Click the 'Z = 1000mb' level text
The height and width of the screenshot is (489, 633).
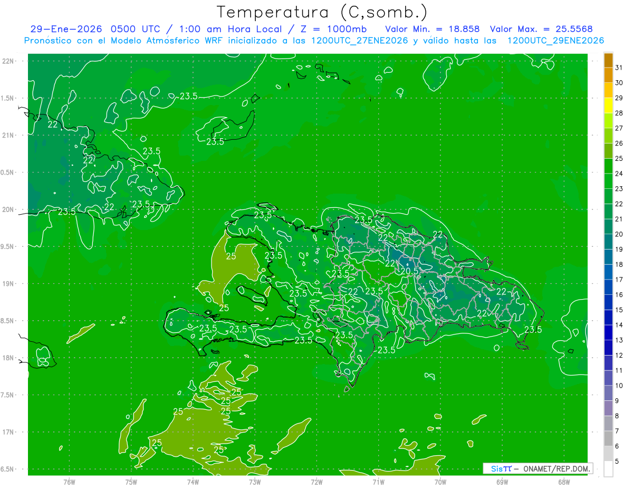(x=334, y=29)
